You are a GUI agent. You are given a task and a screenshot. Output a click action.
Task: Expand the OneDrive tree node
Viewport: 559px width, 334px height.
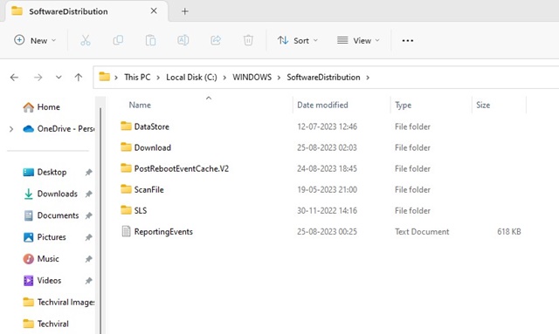click(11, 129)
